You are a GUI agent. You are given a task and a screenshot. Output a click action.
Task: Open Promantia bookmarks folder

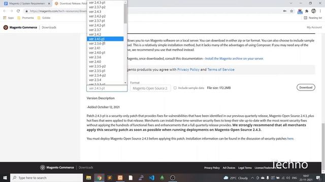point(25,18)
